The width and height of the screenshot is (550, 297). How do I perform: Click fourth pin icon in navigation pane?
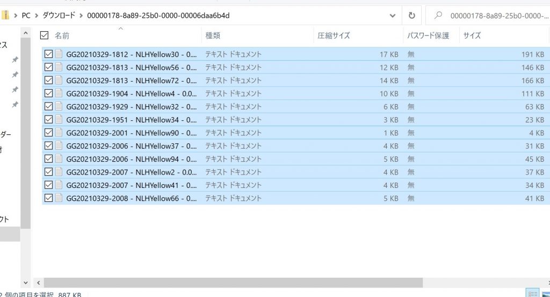pyautogui.click(x=15, y=105)
